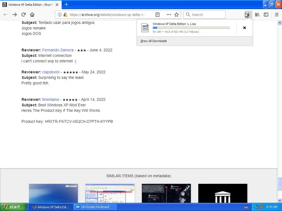Open similar item thumbnail with red pagefile text
Screen dimensions: 282x211
tap(110, 193)
